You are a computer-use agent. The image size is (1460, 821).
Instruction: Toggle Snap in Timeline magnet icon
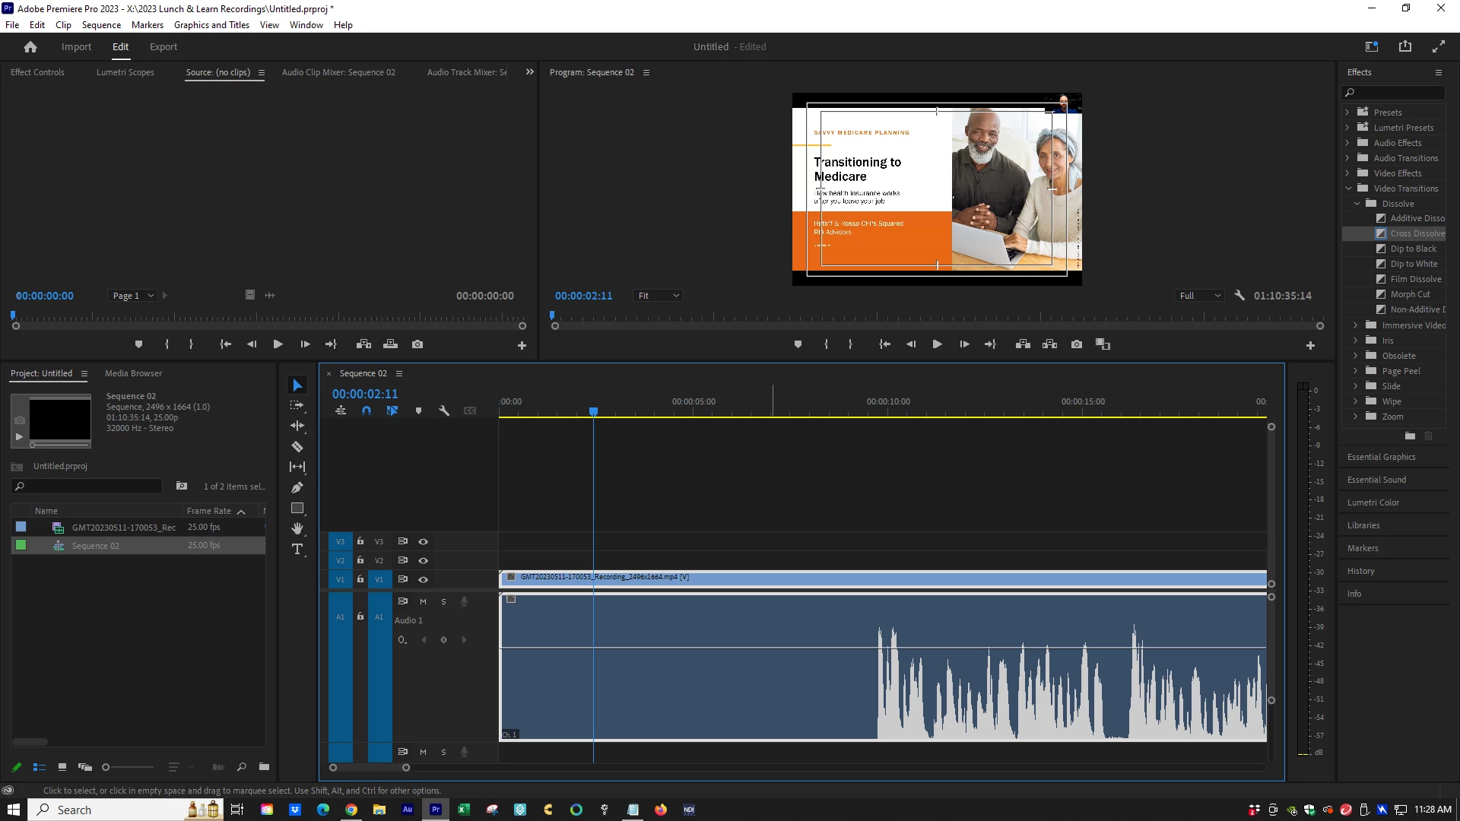click(x=367, y=410)
